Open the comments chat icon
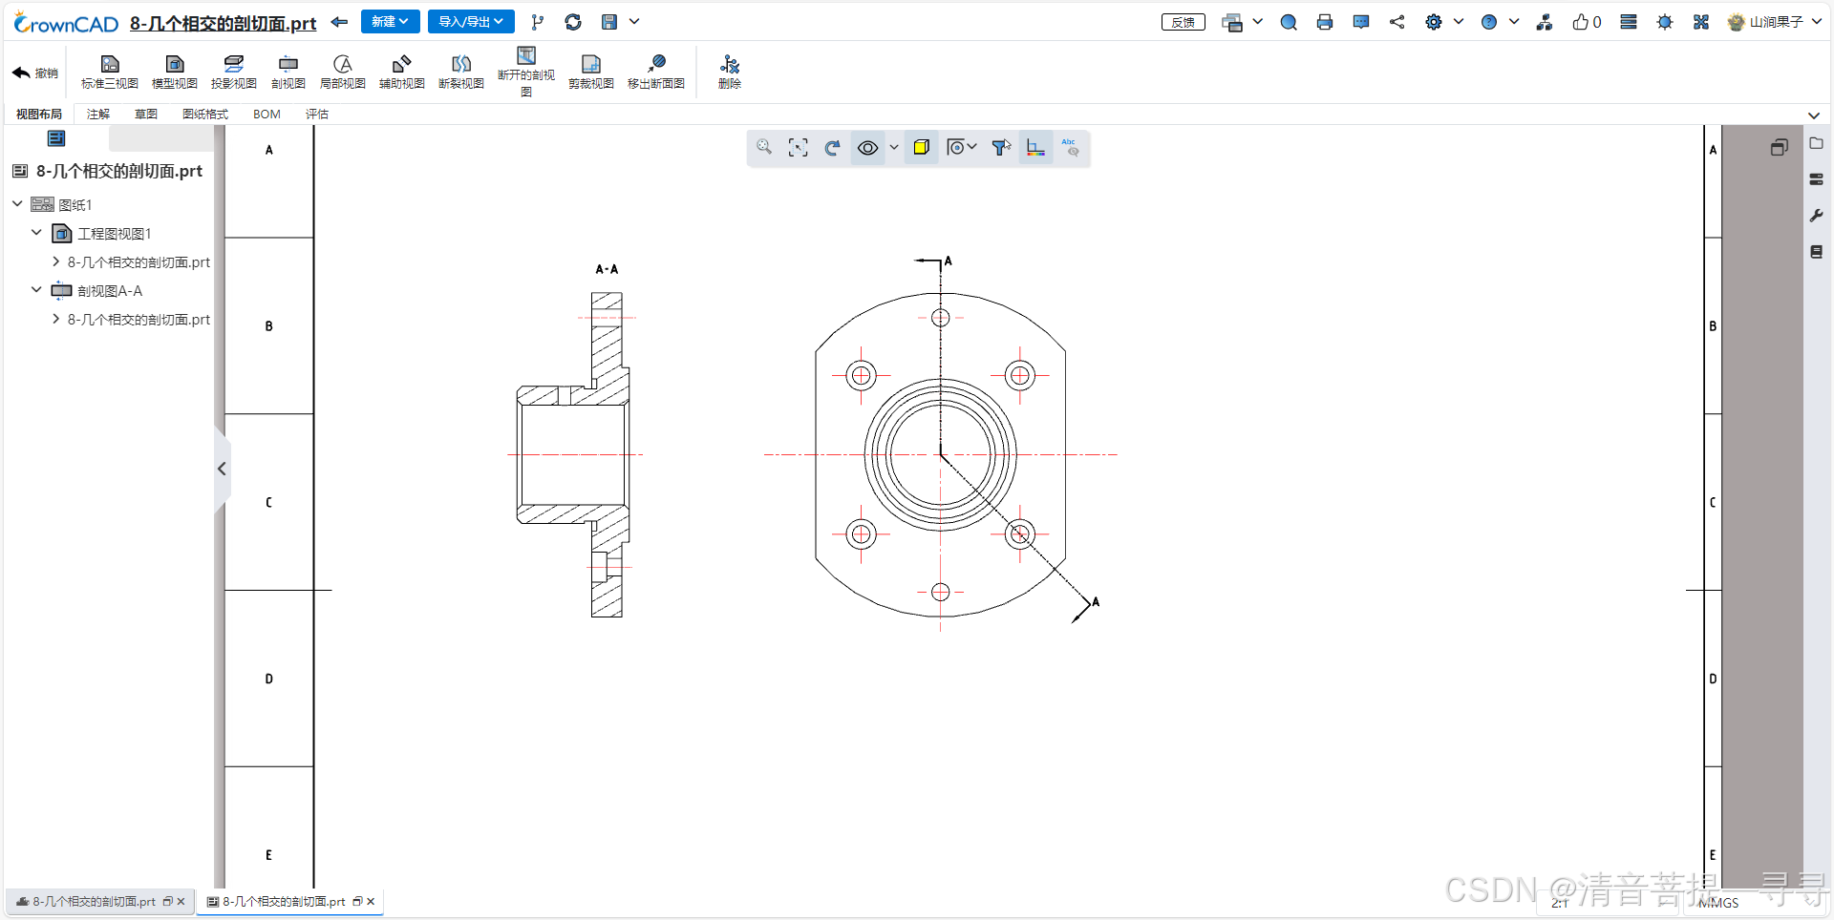Viewport: 1834px width, 920px height. [x=1361, y=22]
